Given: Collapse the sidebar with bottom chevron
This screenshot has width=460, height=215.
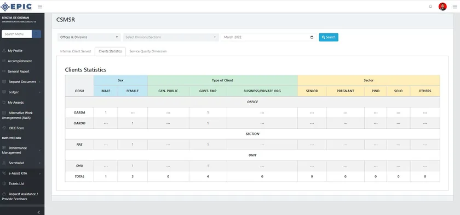Looking at the screenshot, I should (x=39, y=212).
